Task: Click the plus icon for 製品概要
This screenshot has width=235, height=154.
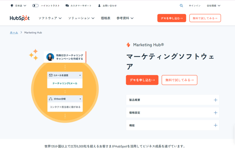Action: 216,100
